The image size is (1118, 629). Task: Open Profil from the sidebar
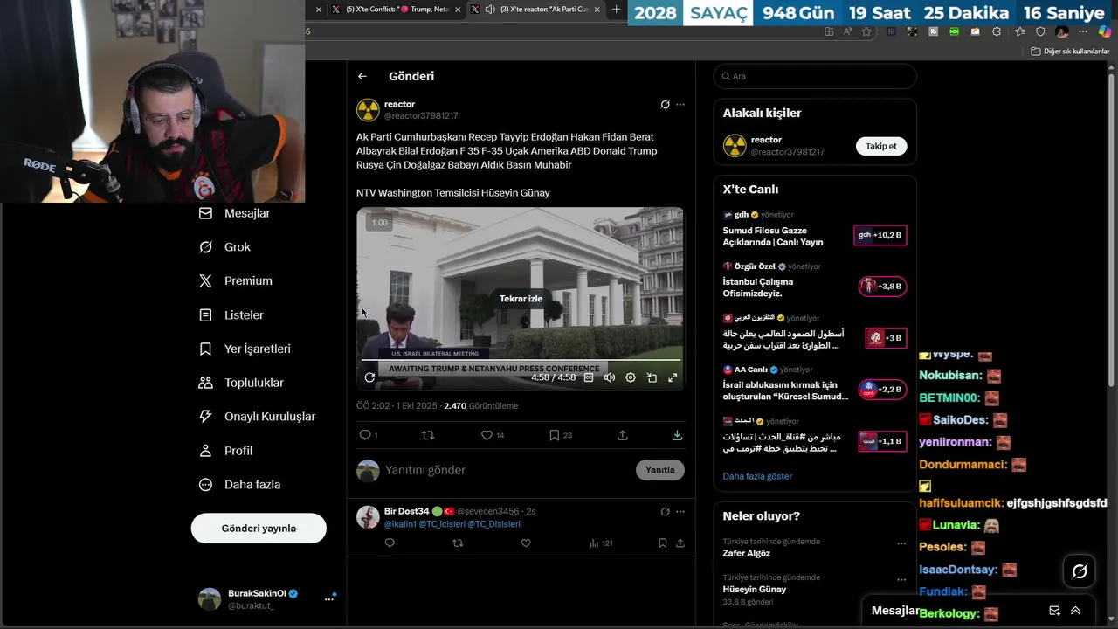tap(225, 451)
